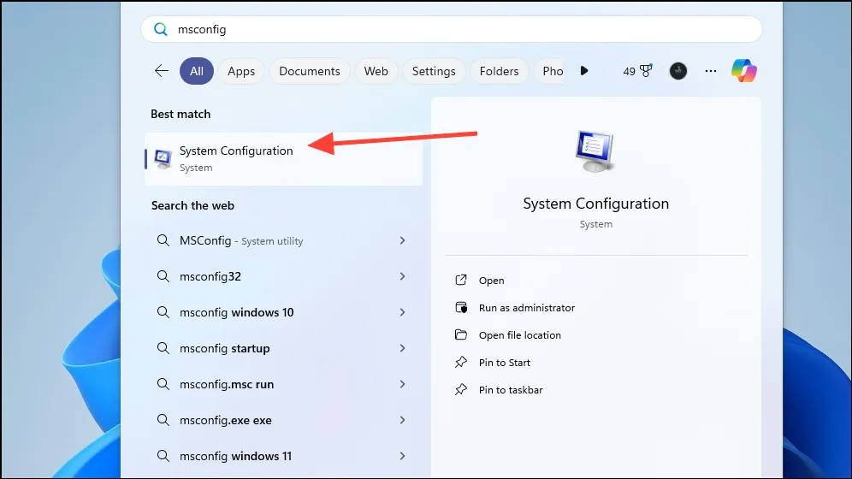852x479 pixels.
Task: Click into the msconfig search text field
Action: pos(462,29)
